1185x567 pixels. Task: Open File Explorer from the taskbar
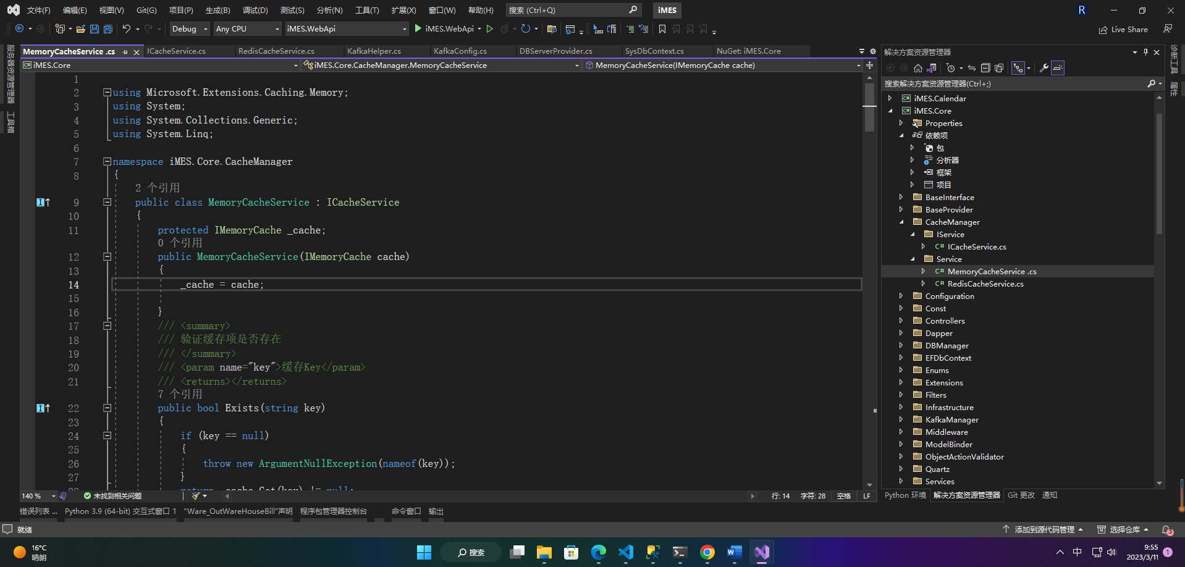544,552
